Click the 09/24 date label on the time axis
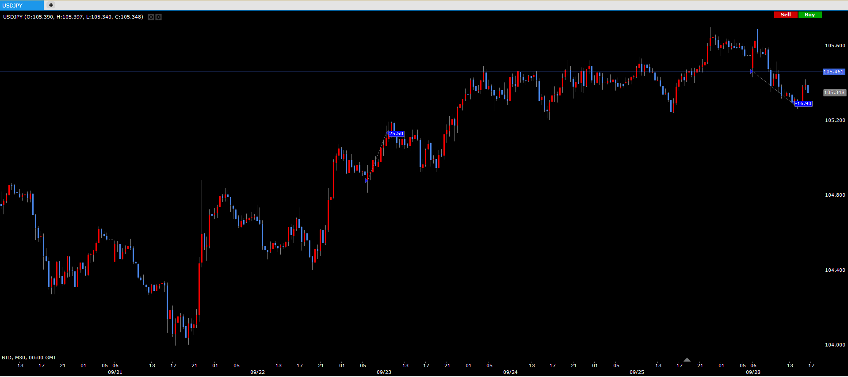 click(x=510, y=372)
